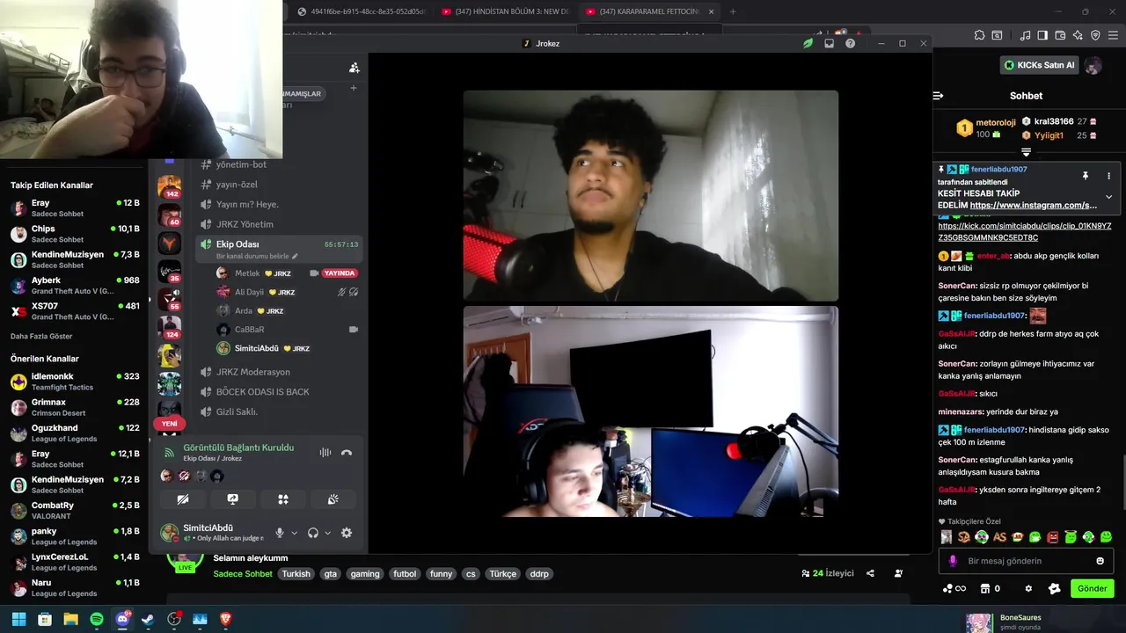Deafen headphones in Discord
This screenshot has width=1126, height=633.
point(313,533)
